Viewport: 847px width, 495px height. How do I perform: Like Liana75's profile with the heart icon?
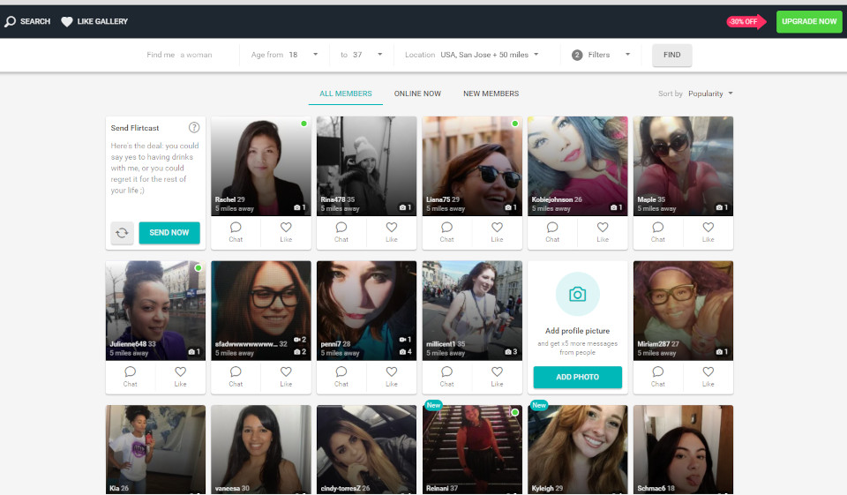pyautogui.click(x=497, y=228)
